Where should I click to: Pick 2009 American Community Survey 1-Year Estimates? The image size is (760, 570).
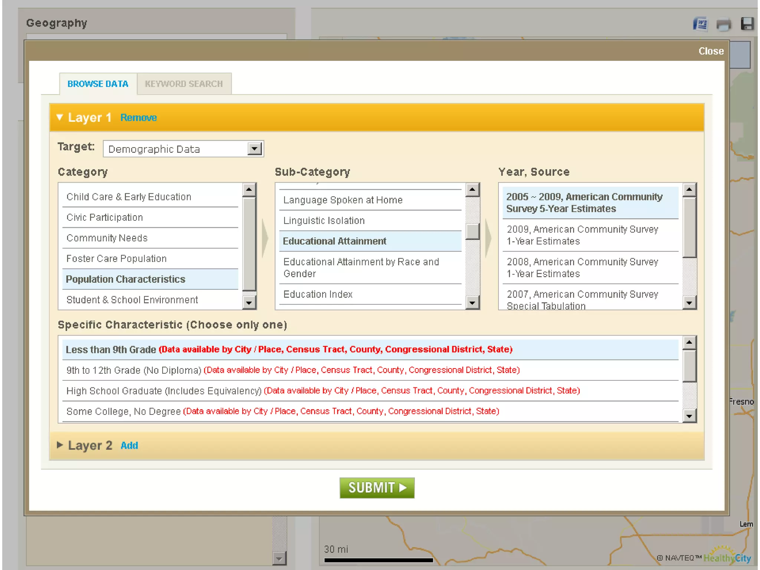582,235
